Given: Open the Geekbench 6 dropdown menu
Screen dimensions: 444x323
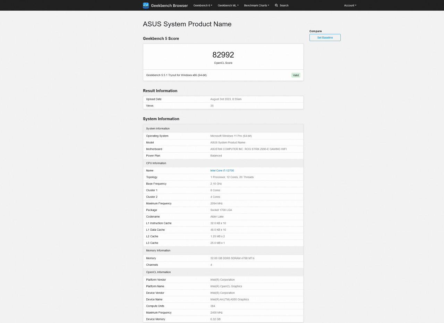Looking at the screenshot, I should [x=203, y=5].
